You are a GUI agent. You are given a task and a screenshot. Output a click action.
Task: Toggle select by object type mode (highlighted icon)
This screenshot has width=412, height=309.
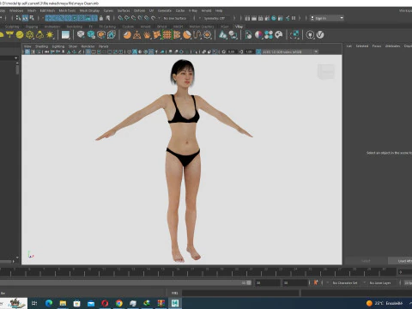point(25,18)
